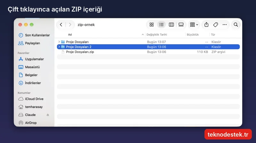256x143 pixels.
Task: Click the Proje Dosyaları.zip file icon
Action: tap(63, 52)
